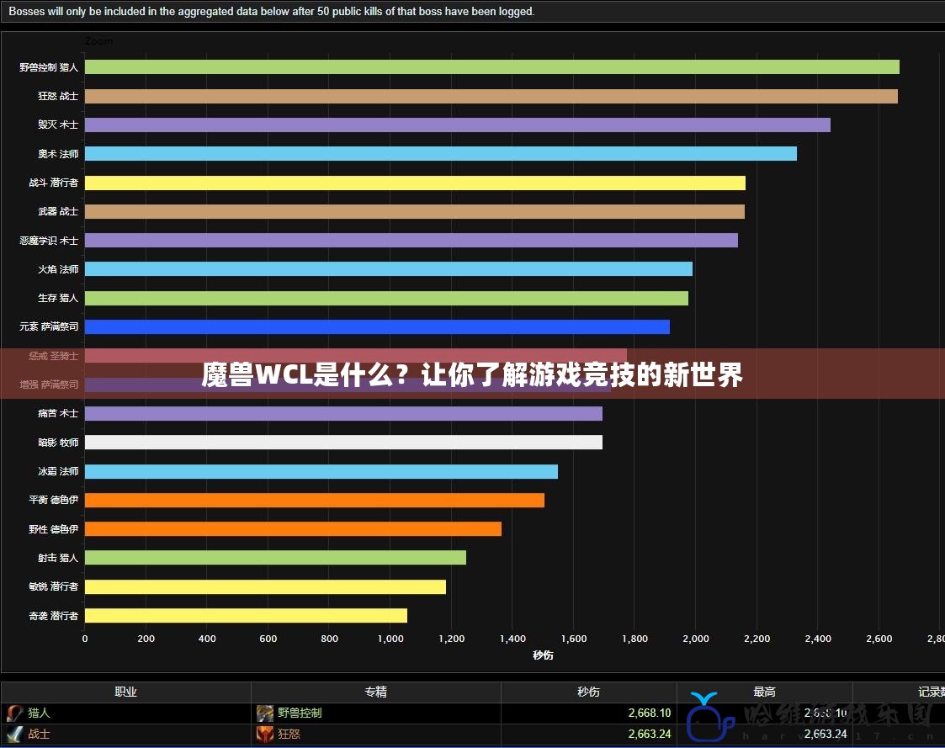The width and height of the screenshot is (945, 748).
Task: Click the 奥术 法师 axis label
Action: coord(58,154)
